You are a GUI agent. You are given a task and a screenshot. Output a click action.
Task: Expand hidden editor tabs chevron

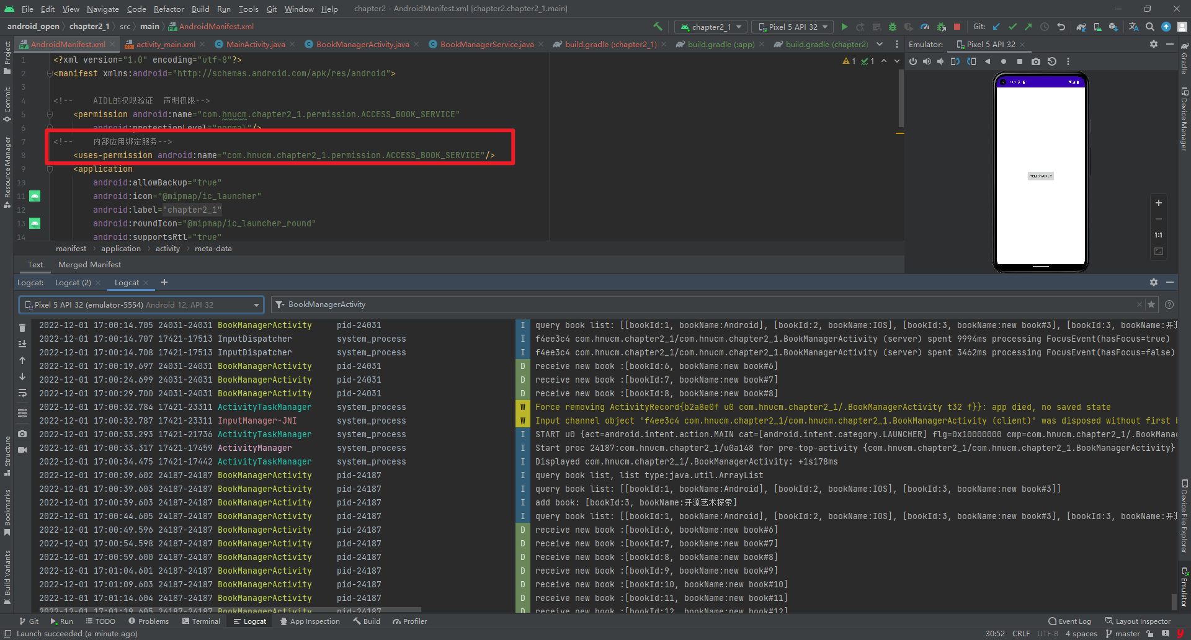[880, 44]
